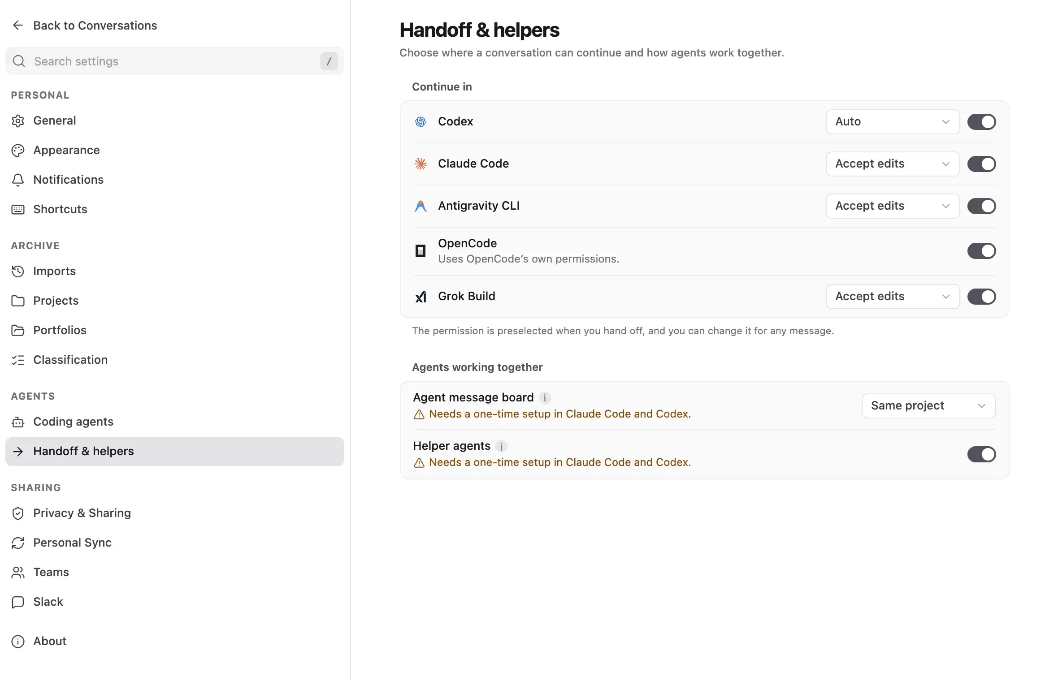1058x681 pixels.
Task: Disable the Claude Code switch
Action: tap(981, 164)
